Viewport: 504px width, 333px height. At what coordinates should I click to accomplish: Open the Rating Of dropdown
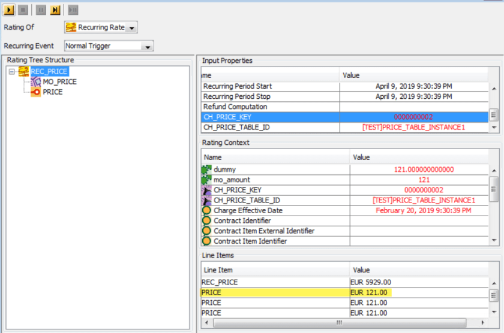pos(131,28)
